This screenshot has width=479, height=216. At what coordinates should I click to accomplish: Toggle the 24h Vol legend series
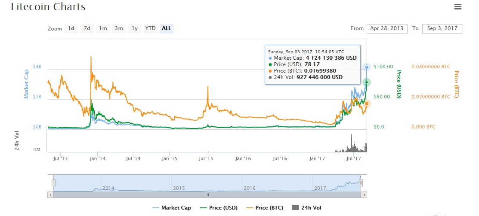click(x=307, y=208)
